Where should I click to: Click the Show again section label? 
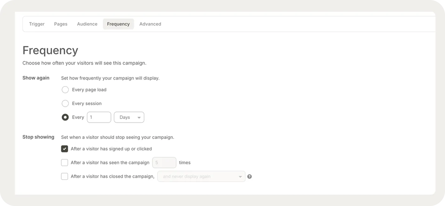tap(36, 78)
